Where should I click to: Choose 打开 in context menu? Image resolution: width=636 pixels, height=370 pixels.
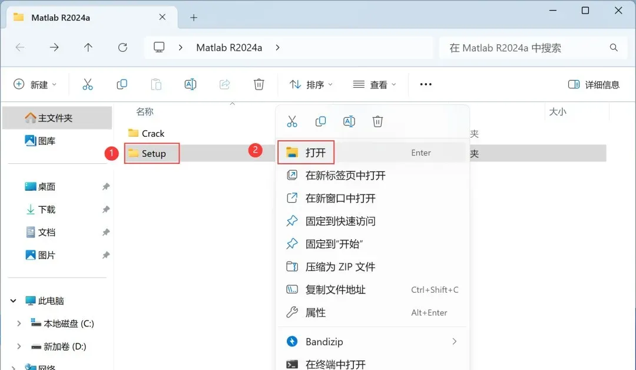click(x=372, y=153)
